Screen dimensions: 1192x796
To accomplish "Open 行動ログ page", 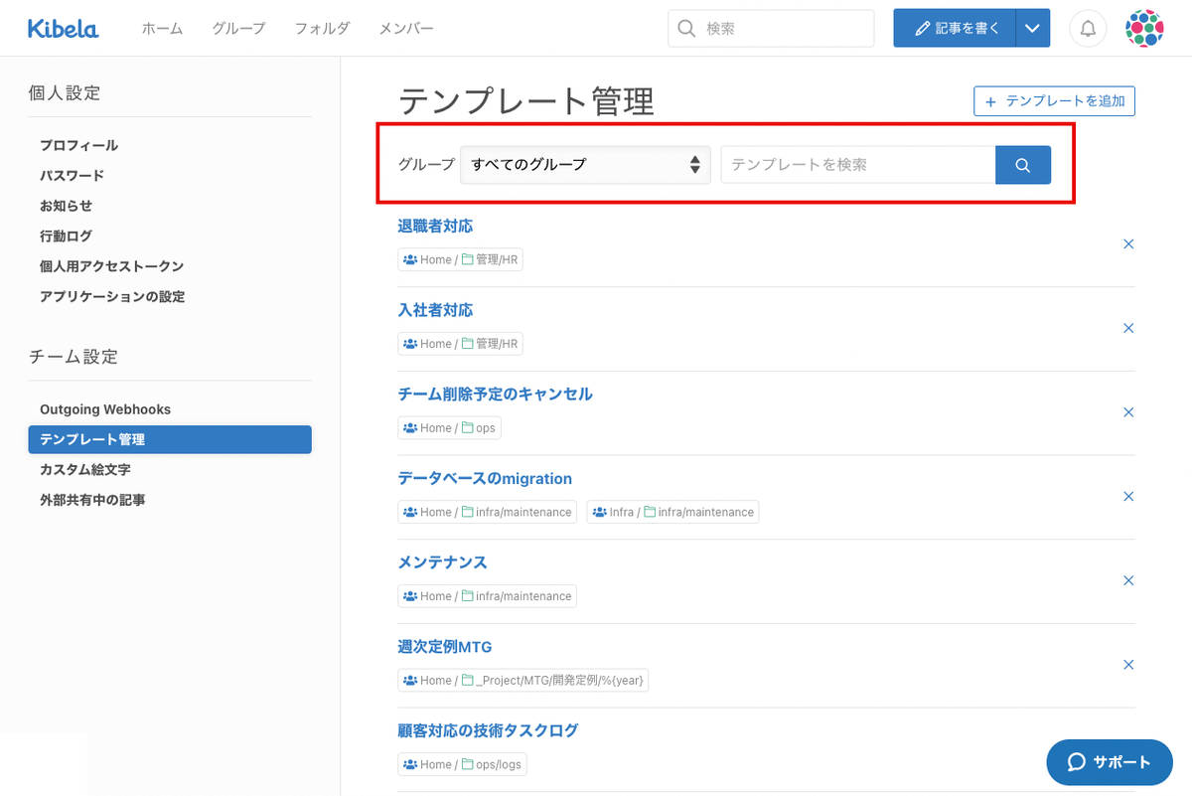I will [x=66, y=237].
